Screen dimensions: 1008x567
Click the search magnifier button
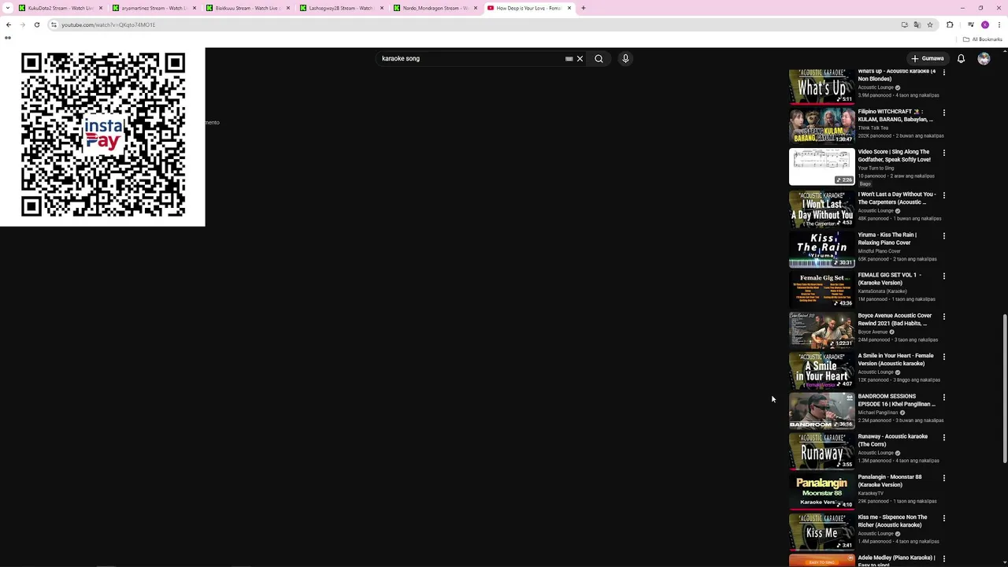pos(598,58)
